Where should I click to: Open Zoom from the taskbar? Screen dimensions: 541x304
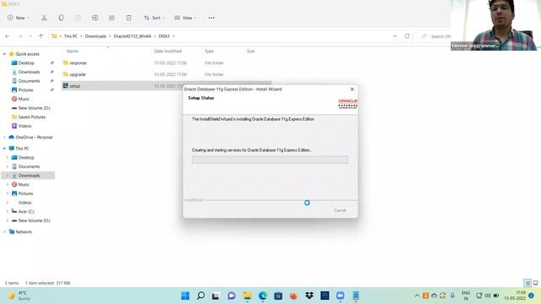[340, 296]
